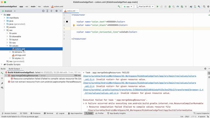Pin the Build Output tab
The height and width of the screenshot is (118, 210).
pyautogui.click(x=2, y=83)
